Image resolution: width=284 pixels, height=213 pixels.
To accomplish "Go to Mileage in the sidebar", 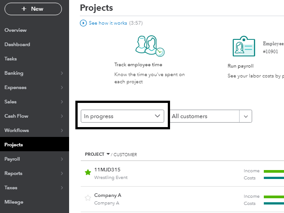I will (14, 202).
